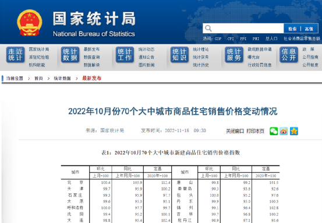Open 行政处罚信息 menu link
322x223 pixels.
[260, 65]
